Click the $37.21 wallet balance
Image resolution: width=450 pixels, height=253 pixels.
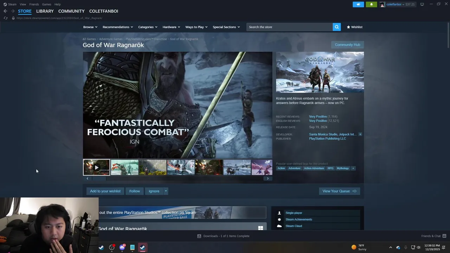pos(410,4)
